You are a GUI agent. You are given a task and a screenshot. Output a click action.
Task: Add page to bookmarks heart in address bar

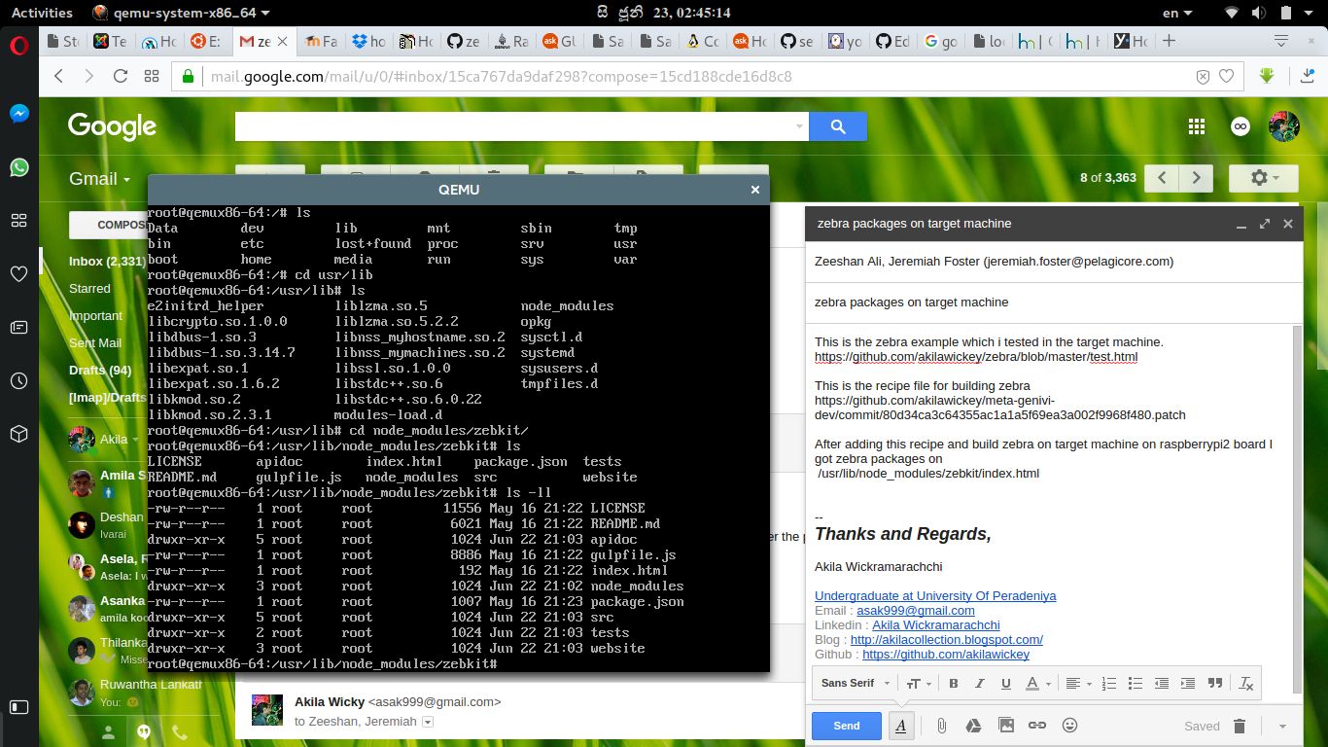tap(1227, 76)
